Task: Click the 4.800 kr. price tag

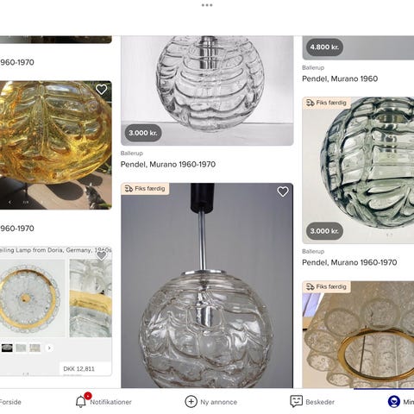Action: pos(324,47)
